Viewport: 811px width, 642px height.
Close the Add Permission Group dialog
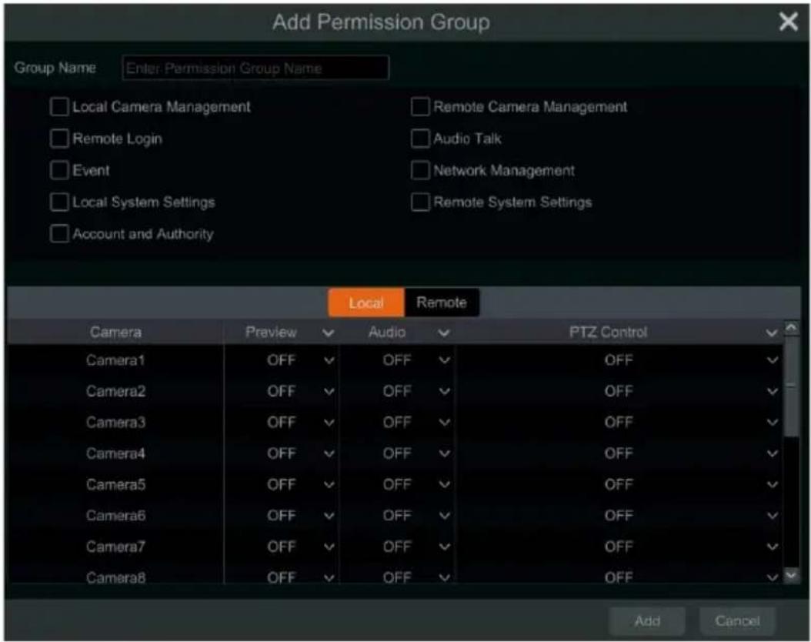pos(788,22)
